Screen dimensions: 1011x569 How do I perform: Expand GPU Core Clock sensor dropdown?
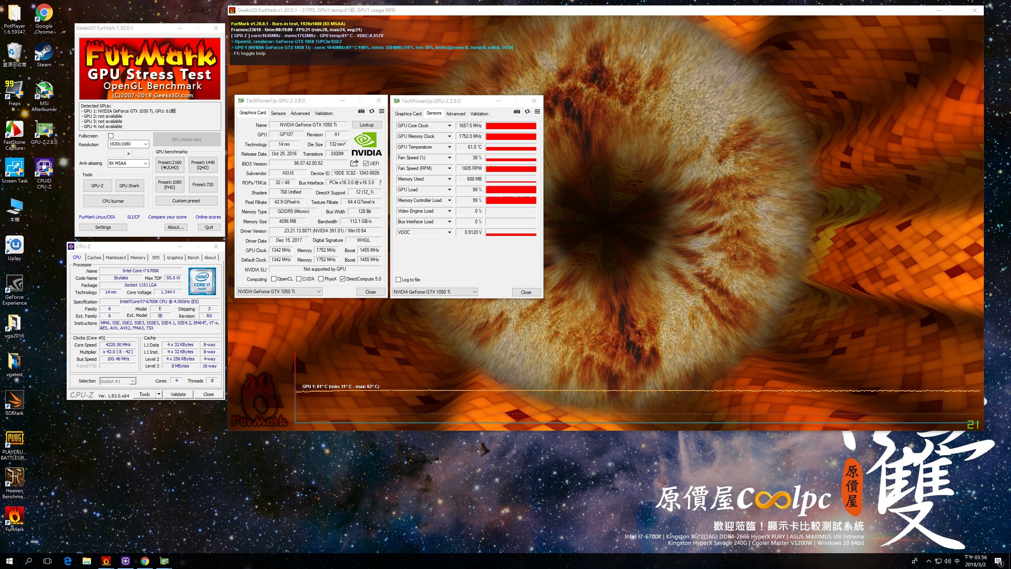pyautogui.click(x=449, y=126)
